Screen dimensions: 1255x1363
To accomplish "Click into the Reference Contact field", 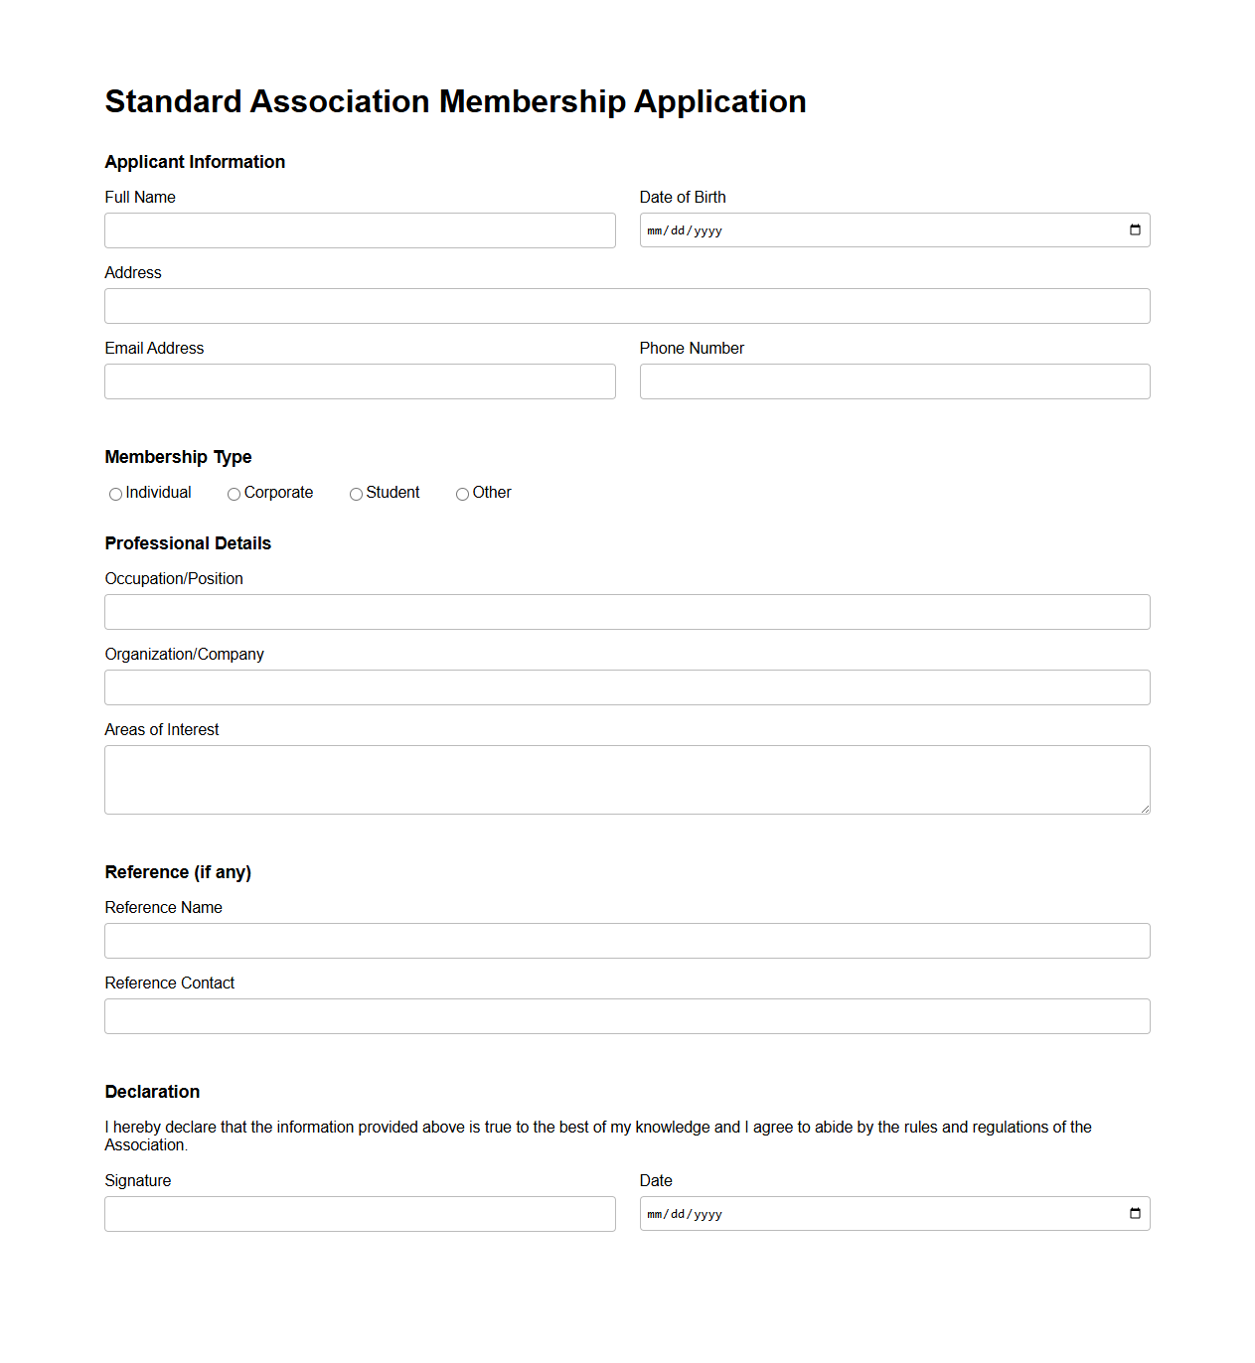I will [x=627, y=1015].
